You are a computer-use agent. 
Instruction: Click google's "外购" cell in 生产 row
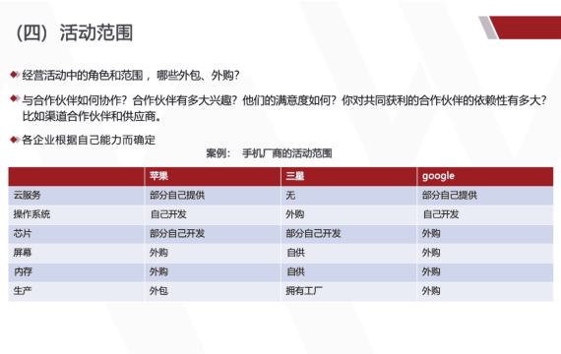[485, 291]
